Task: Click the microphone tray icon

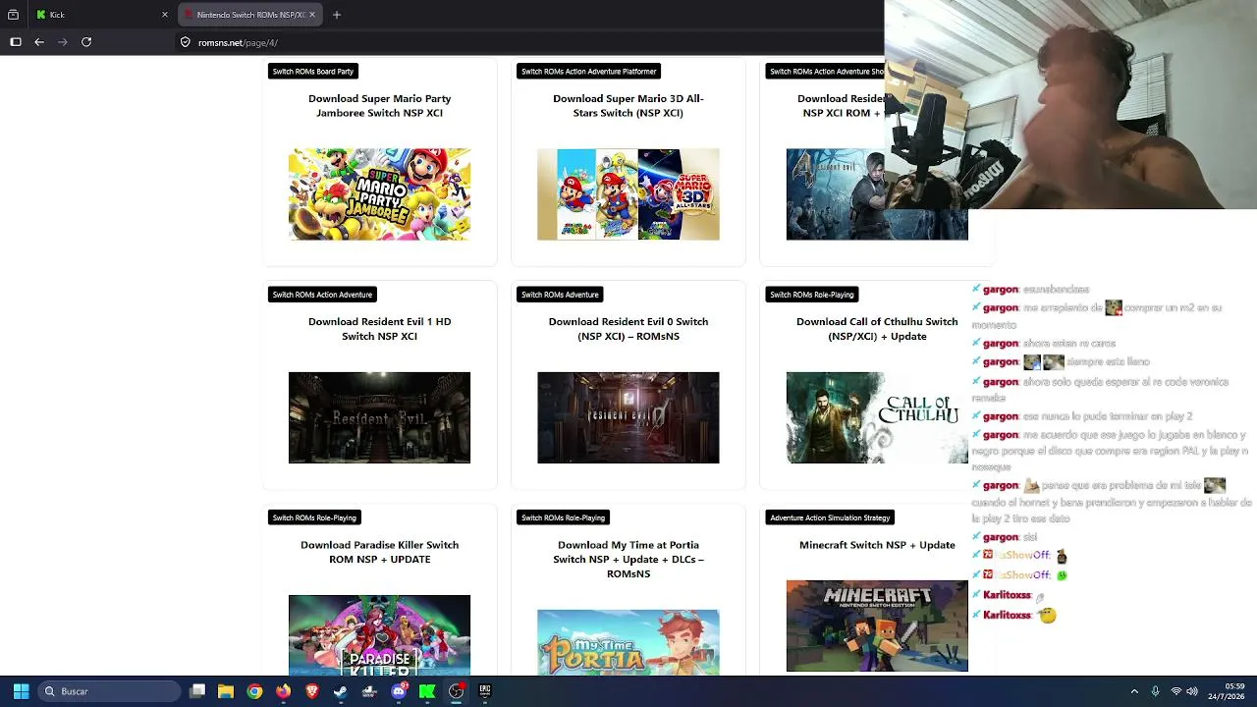Action: [1155, 691]
